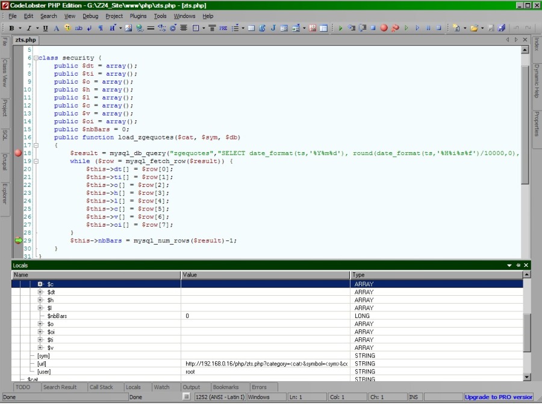The image size is (542, 404).
Task: Click the New File toolbar icon
Action: point(456,28)
